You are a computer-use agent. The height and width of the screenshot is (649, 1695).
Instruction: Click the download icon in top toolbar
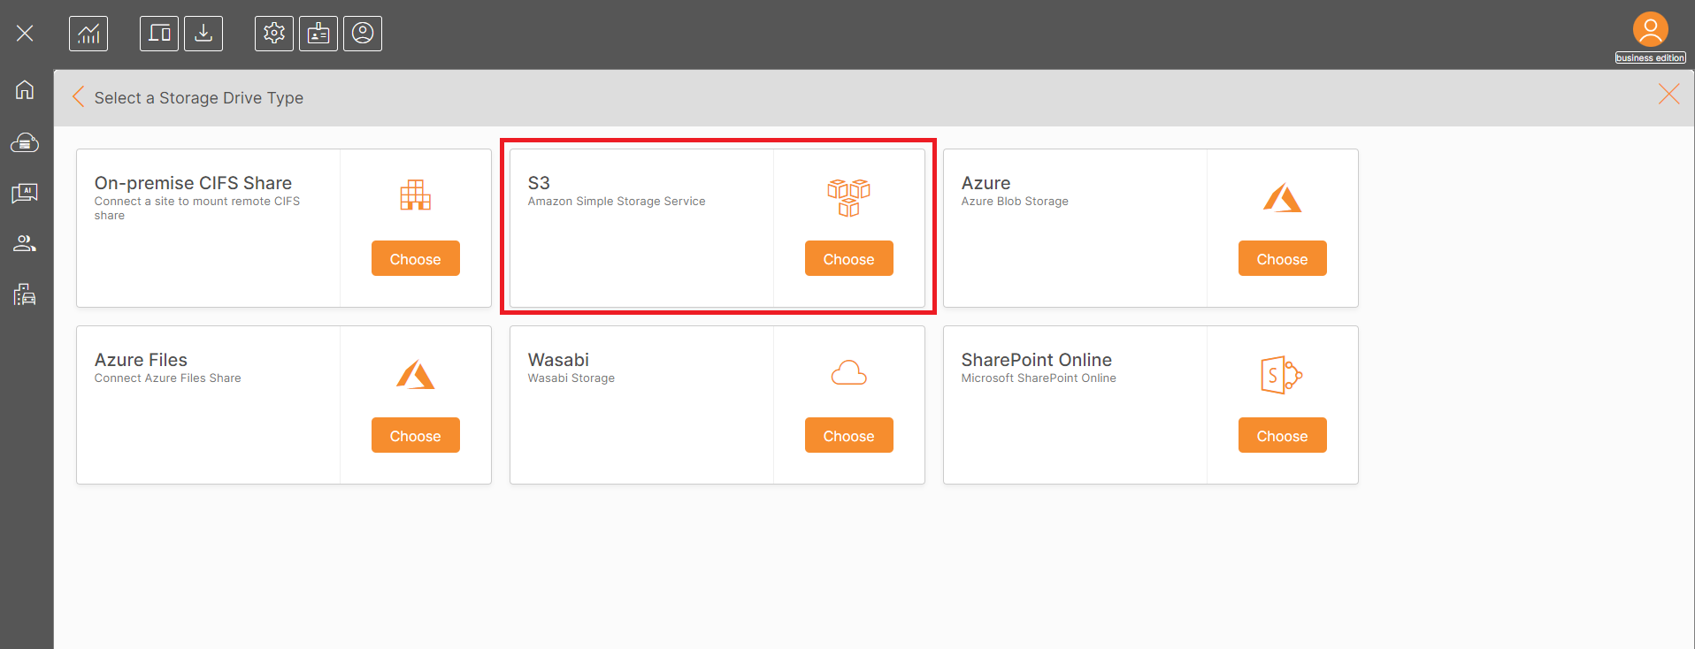[x=203, y=34]
